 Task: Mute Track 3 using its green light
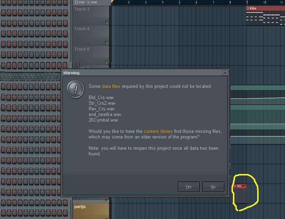pyautogui.click(x=107, y=22)
